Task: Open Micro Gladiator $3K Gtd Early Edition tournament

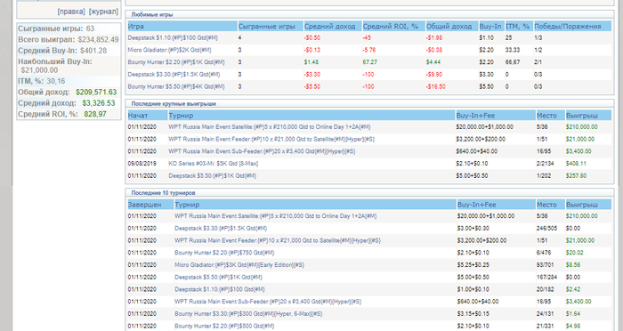Action: [x=239, y=265]
